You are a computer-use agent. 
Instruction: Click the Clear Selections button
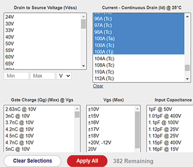[33, 161]
